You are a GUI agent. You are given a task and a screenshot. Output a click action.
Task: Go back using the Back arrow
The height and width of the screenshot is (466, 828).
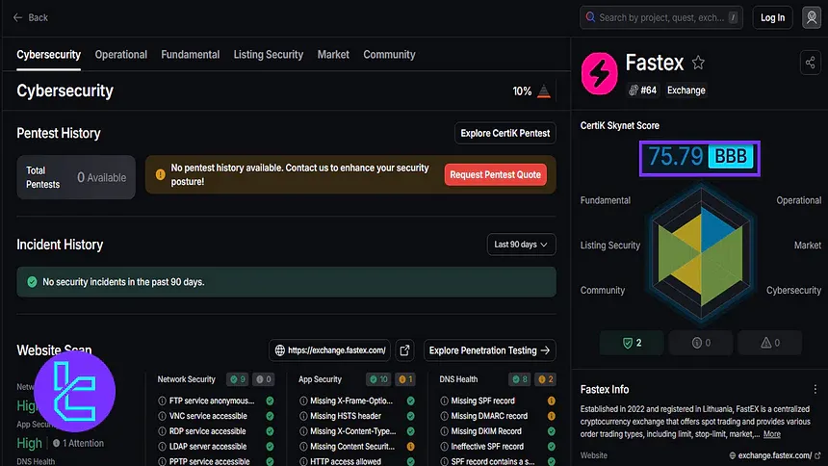(30, 17)
